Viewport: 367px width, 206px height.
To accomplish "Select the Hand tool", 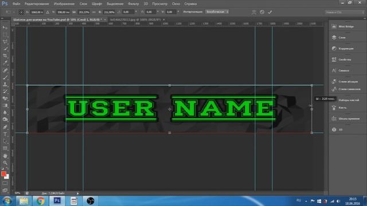I will coord(5,156).
